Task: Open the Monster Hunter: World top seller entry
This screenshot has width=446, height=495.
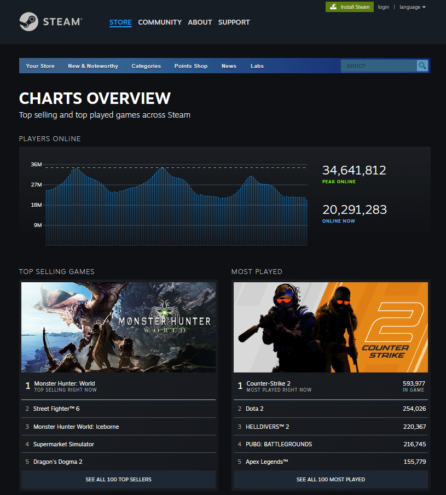Action: click(x=118, y=386)
